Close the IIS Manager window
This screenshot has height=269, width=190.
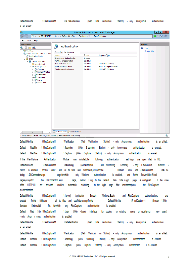[166, 32]
